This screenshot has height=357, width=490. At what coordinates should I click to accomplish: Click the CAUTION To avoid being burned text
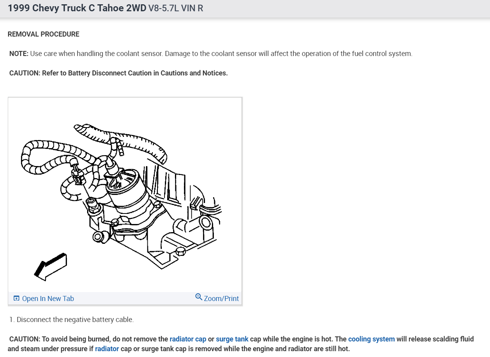click(241, 344)
